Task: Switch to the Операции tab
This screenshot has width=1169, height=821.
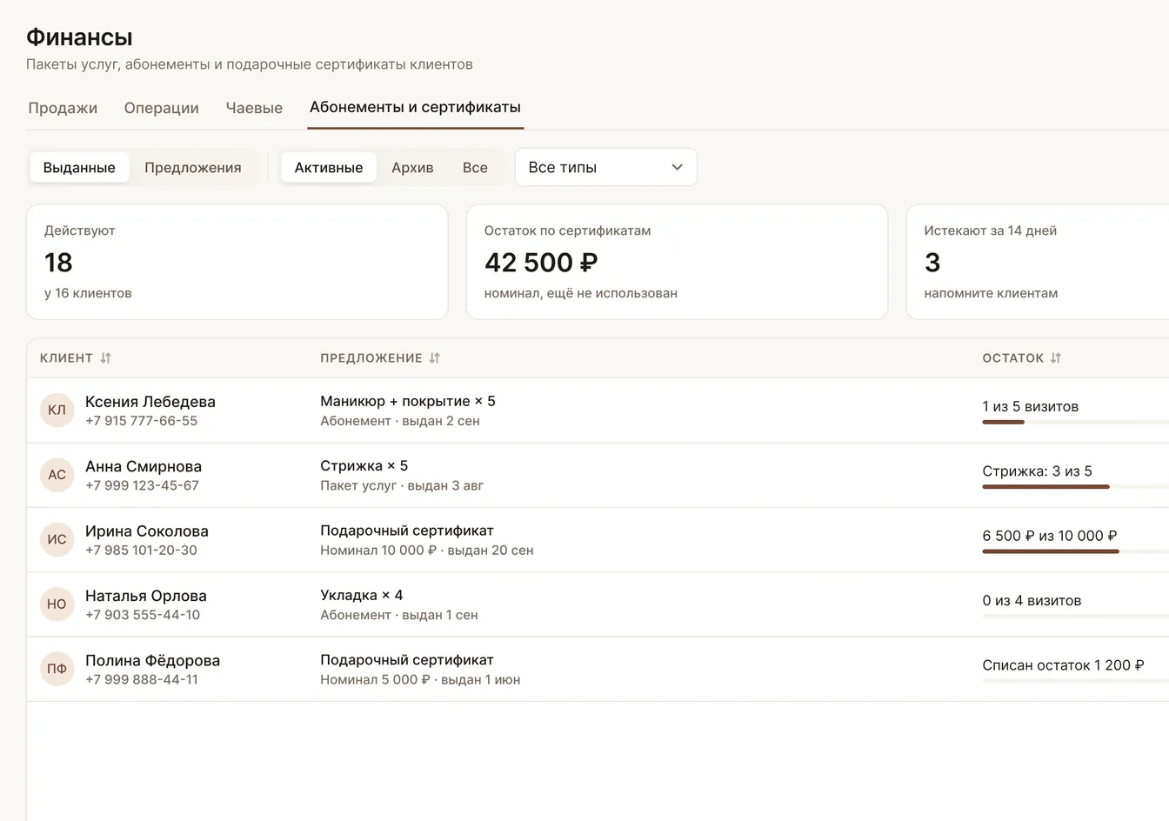Action: pos(162,108)
